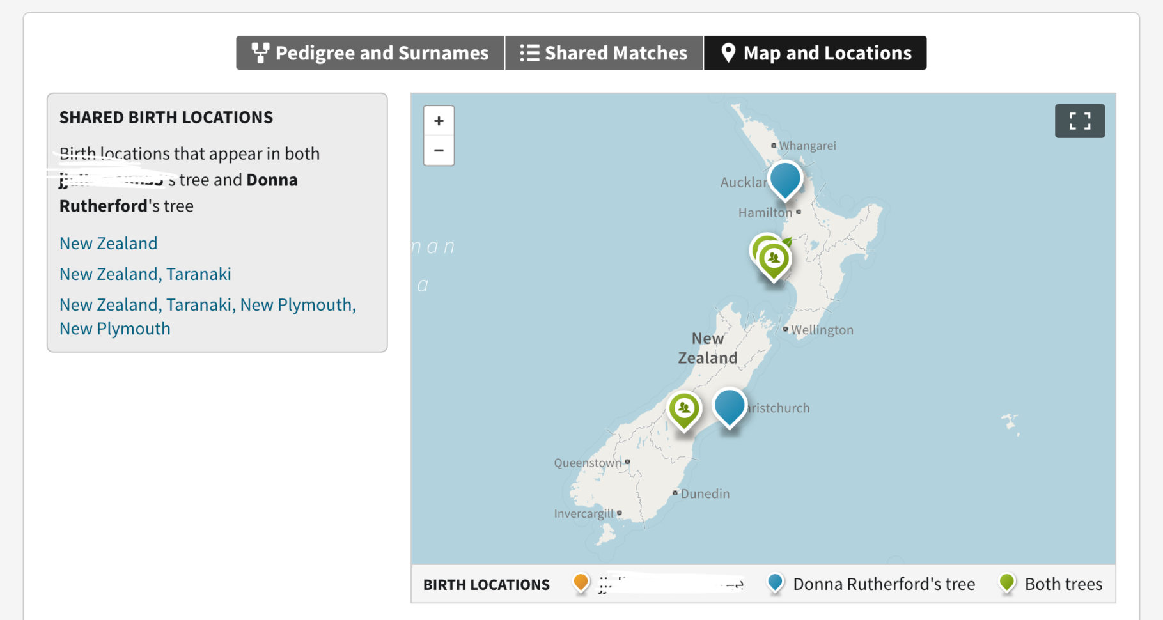Zoom out using the minus button

439,150
